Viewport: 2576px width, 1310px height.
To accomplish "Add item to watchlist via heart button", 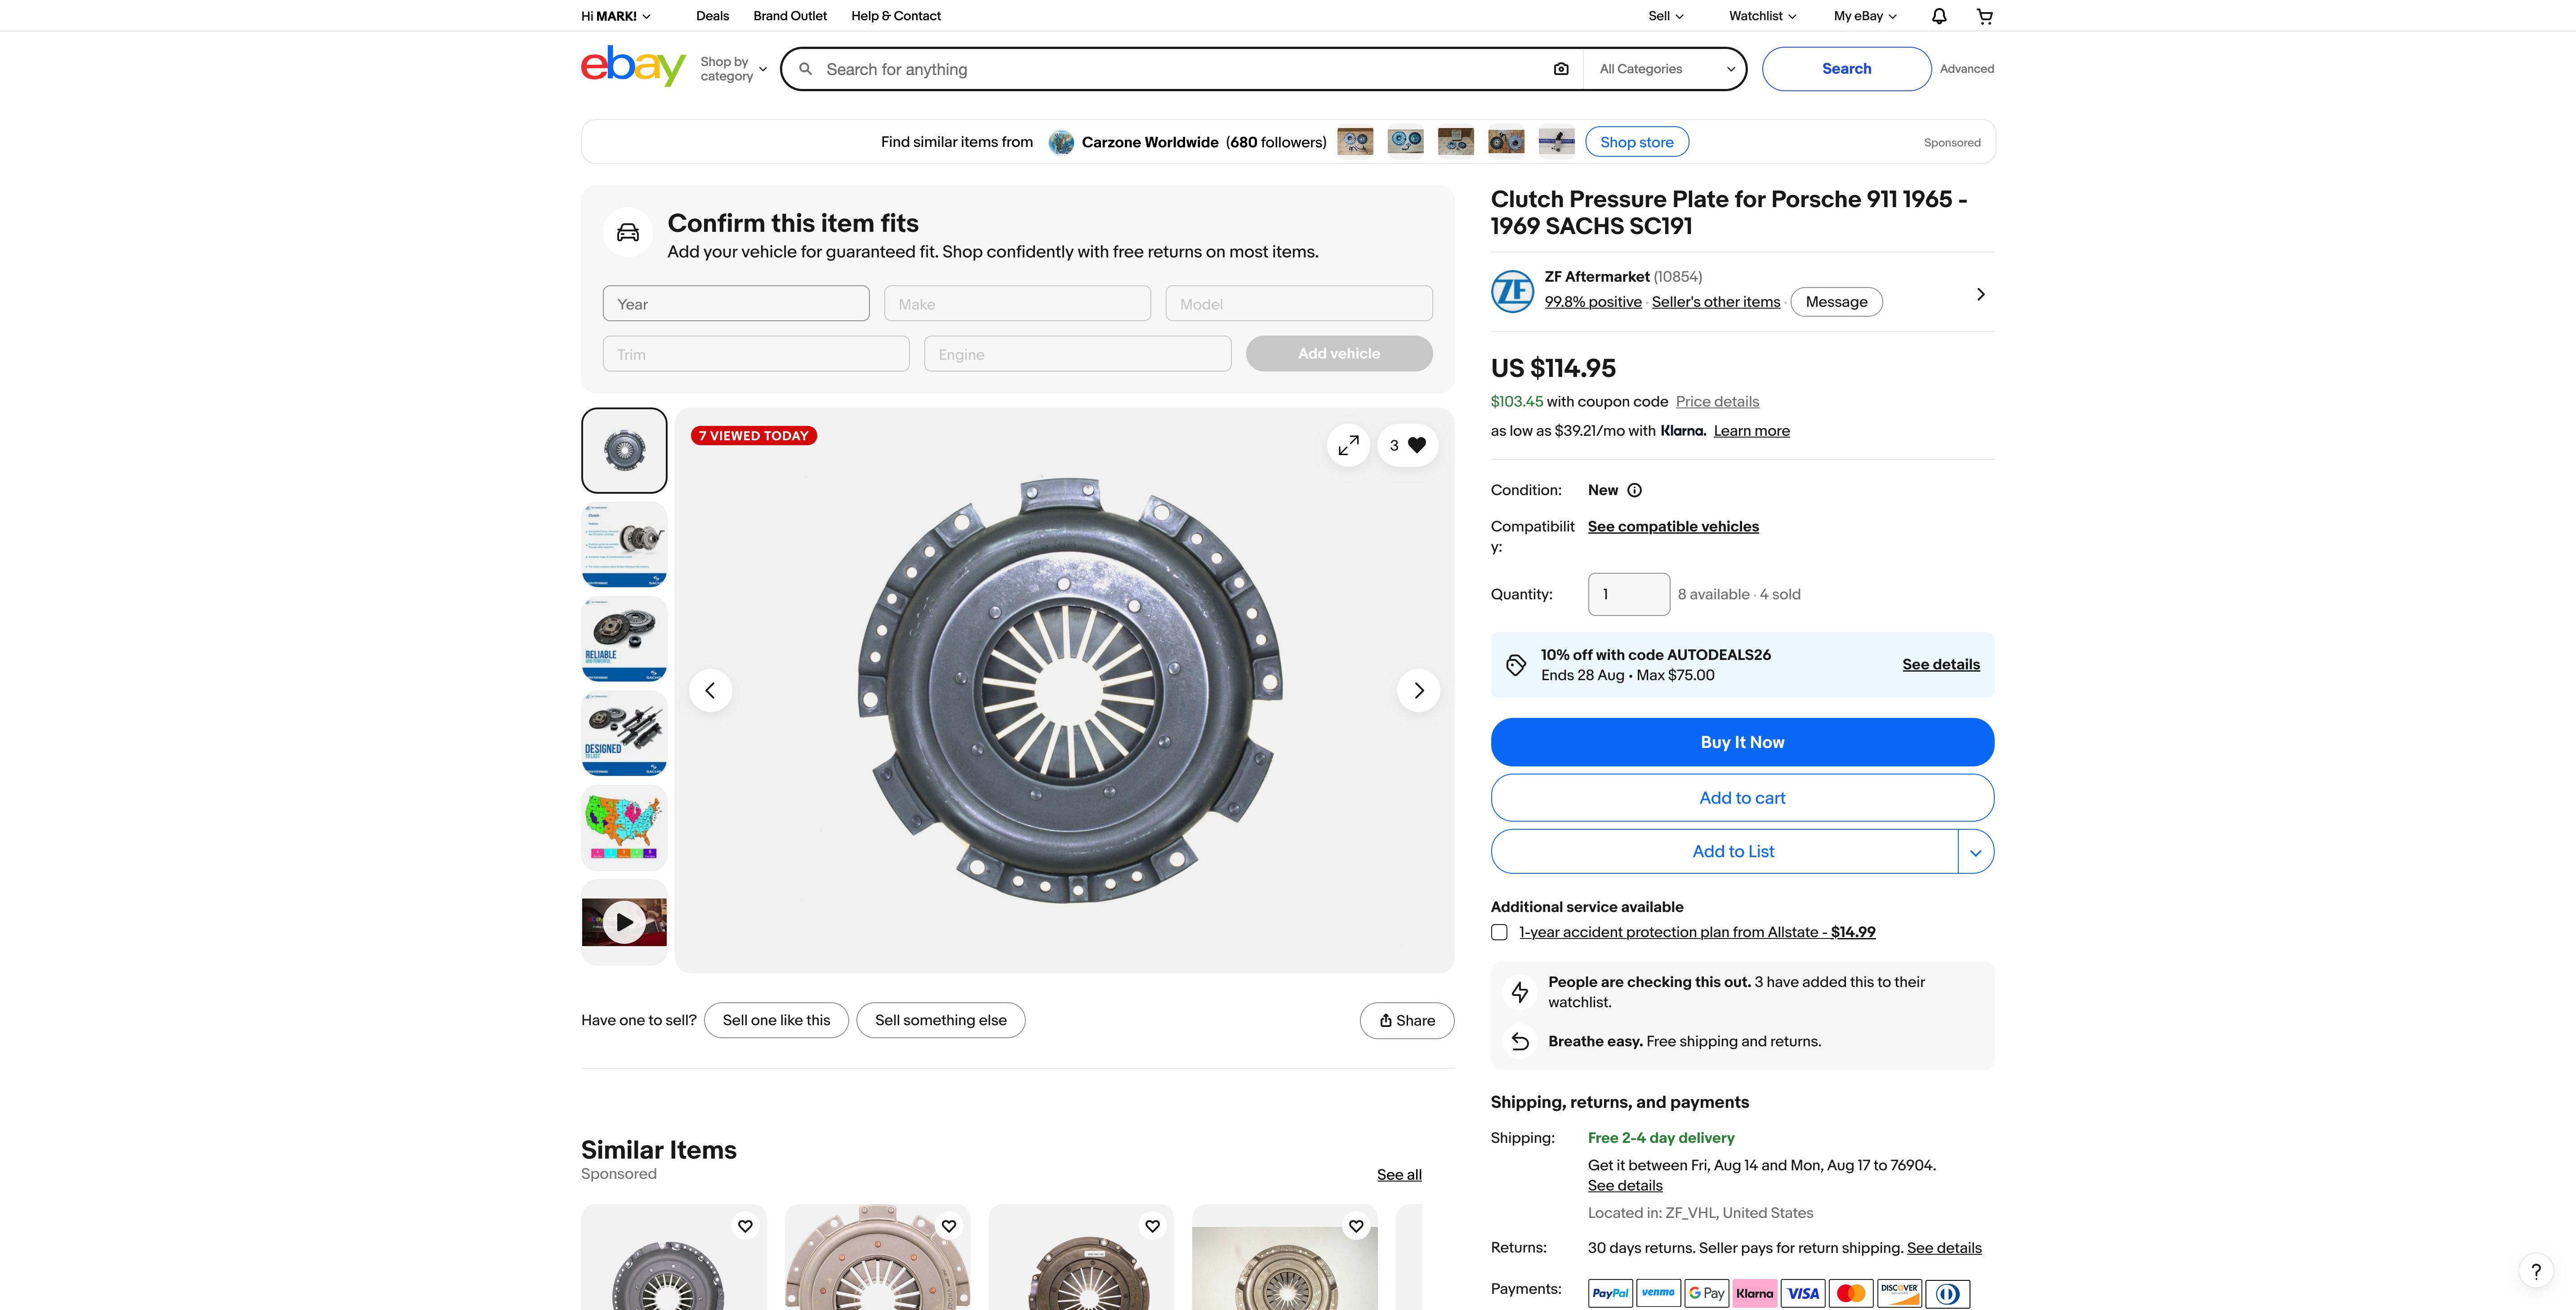I will point(1407,446).
